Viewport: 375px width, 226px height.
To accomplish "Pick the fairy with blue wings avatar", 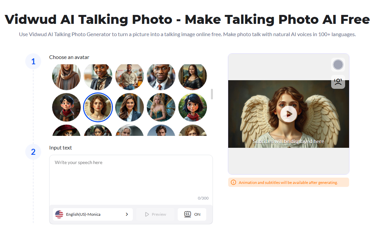I will [161, 107].
